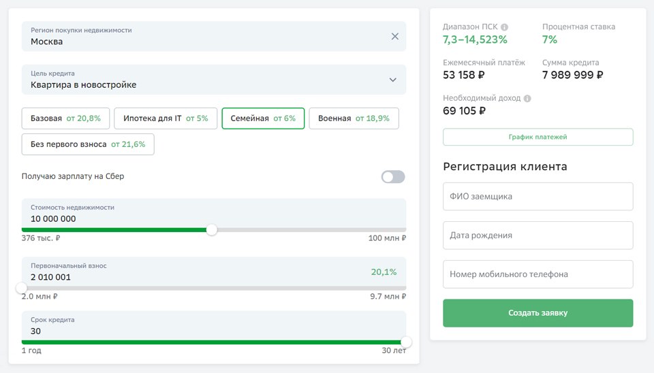Click the Стоимость недвижимости value field
The height and width of the screenshot is (373, 654).
204,218
